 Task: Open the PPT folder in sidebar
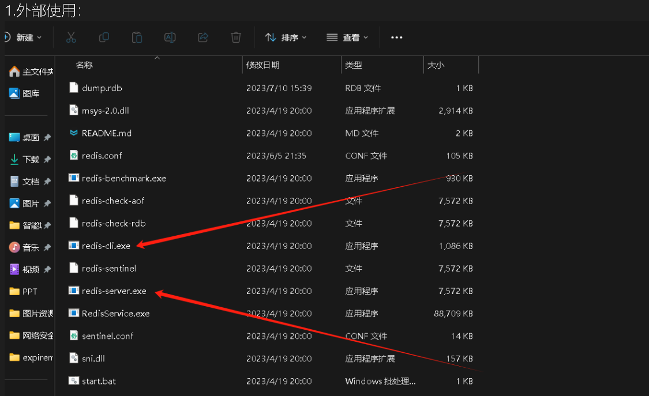click(23, 292)
